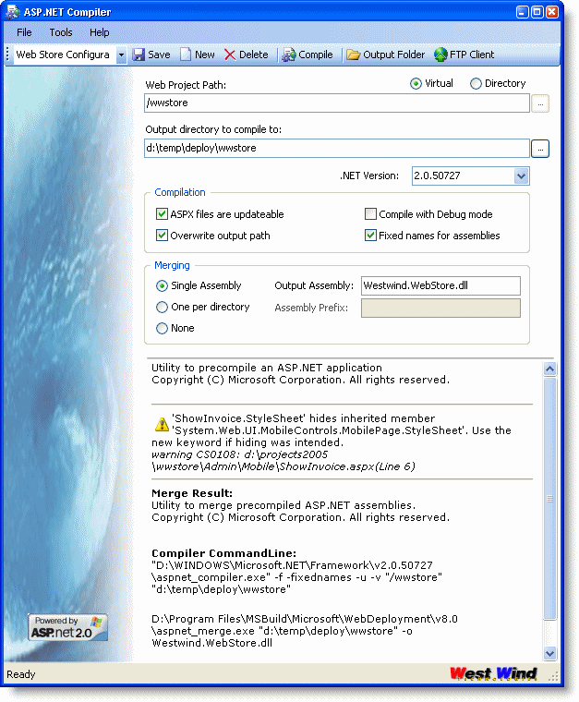Click the Powered by ASP.net 2.0 badge
The width and height of the screenshot is (579, 702).
[68, 627]
